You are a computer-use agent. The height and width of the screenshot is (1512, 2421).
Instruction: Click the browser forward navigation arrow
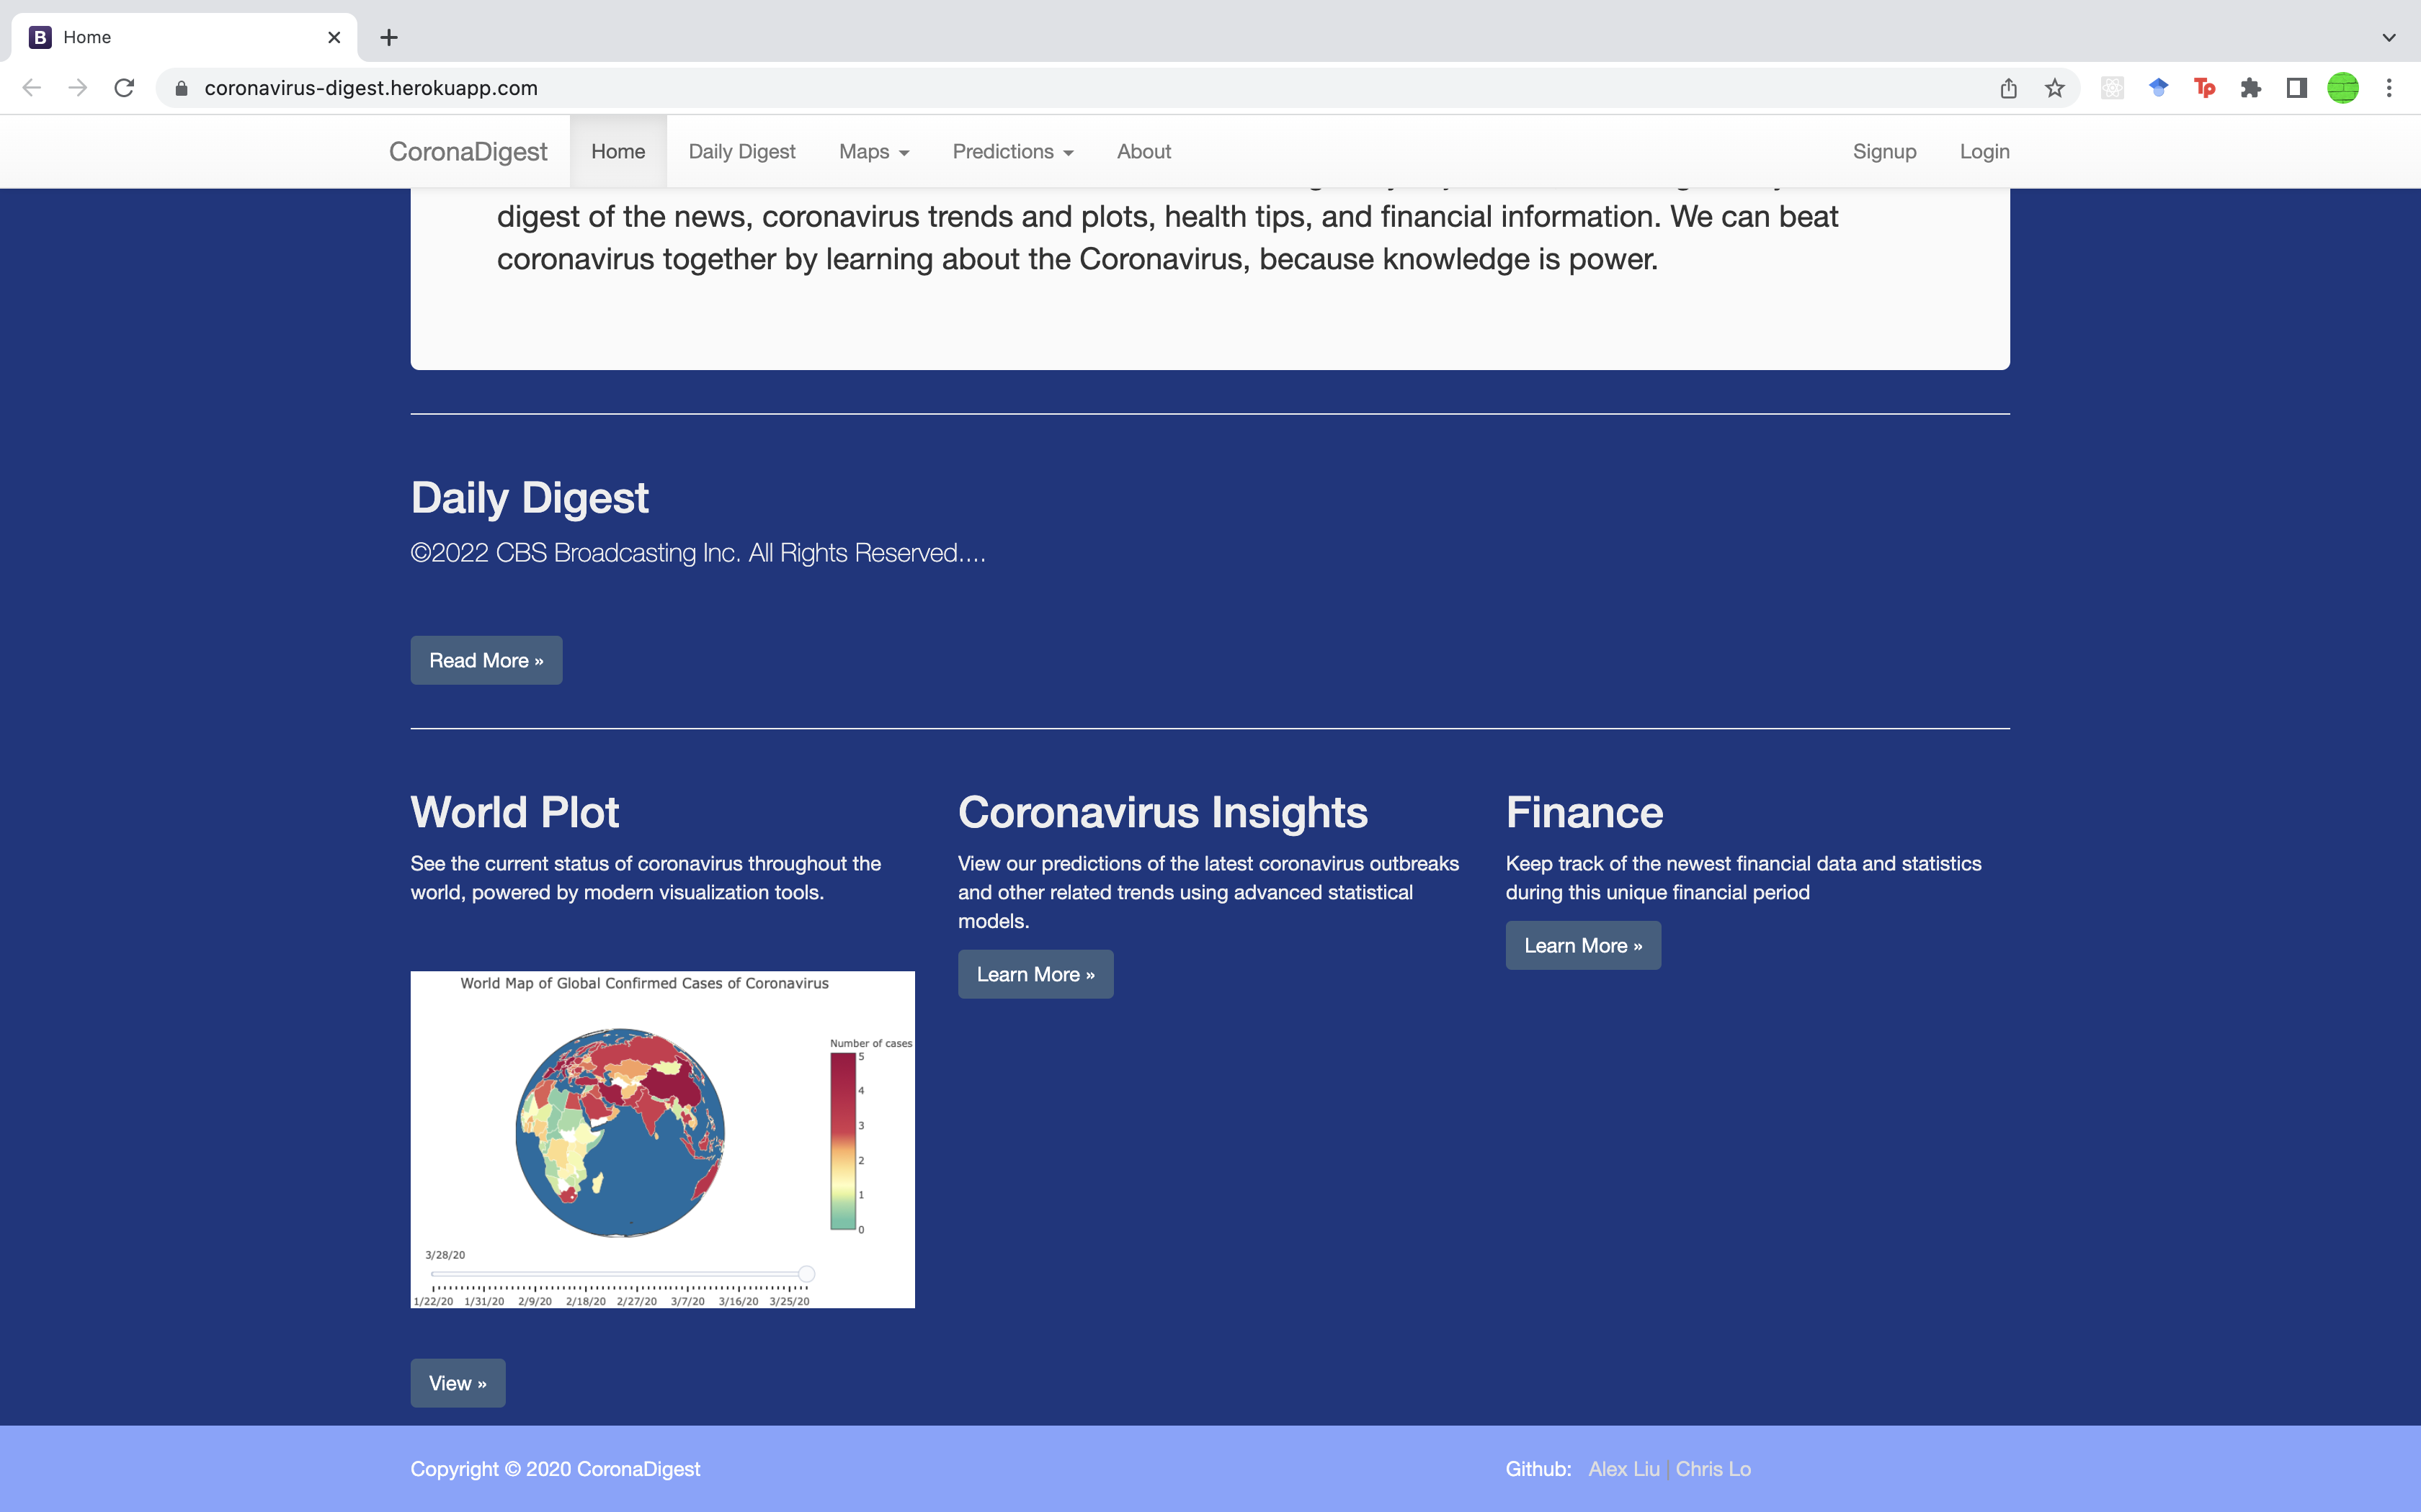pos(76,87)
